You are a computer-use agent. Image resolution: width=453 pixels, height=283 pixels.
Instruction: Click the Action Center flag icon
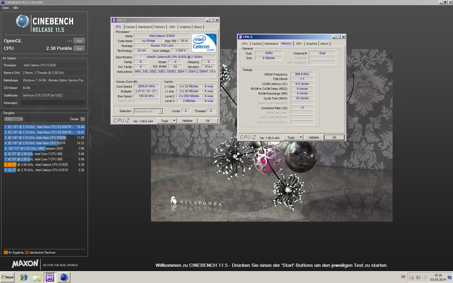pos(412,277)
